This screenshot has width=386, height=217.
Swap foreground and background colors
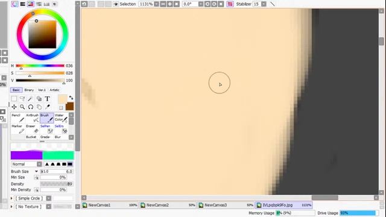(x=71, y=98)
